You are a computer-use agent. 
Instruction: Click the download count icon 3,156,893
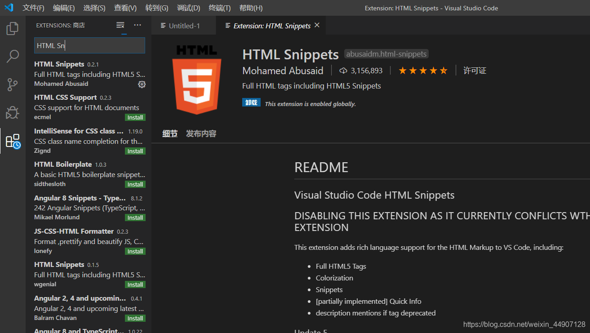coord(343,71)
